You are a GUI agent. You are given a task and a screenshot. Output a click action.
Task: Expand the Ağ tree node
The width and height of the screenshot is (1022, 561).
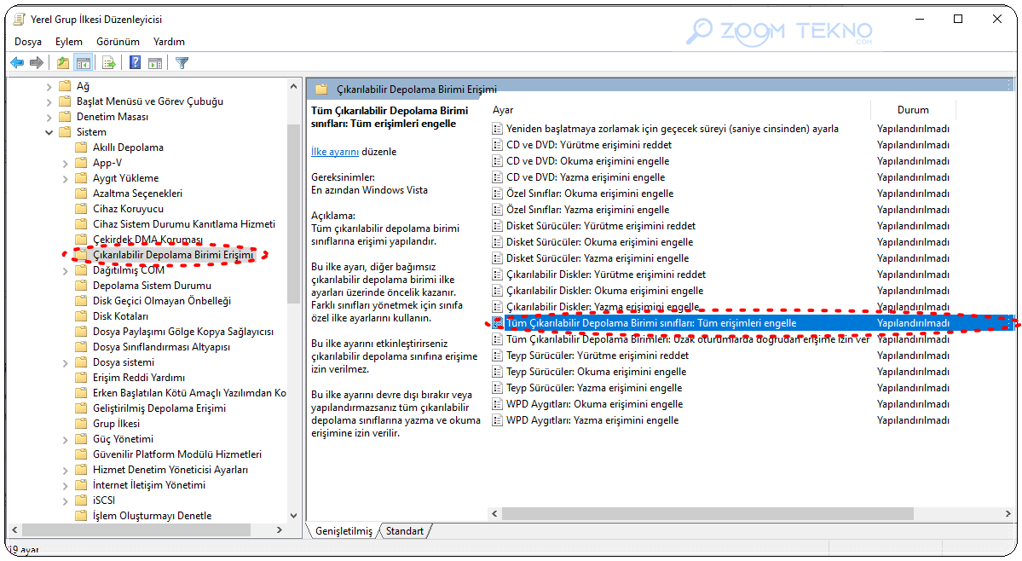click(49, 86)
